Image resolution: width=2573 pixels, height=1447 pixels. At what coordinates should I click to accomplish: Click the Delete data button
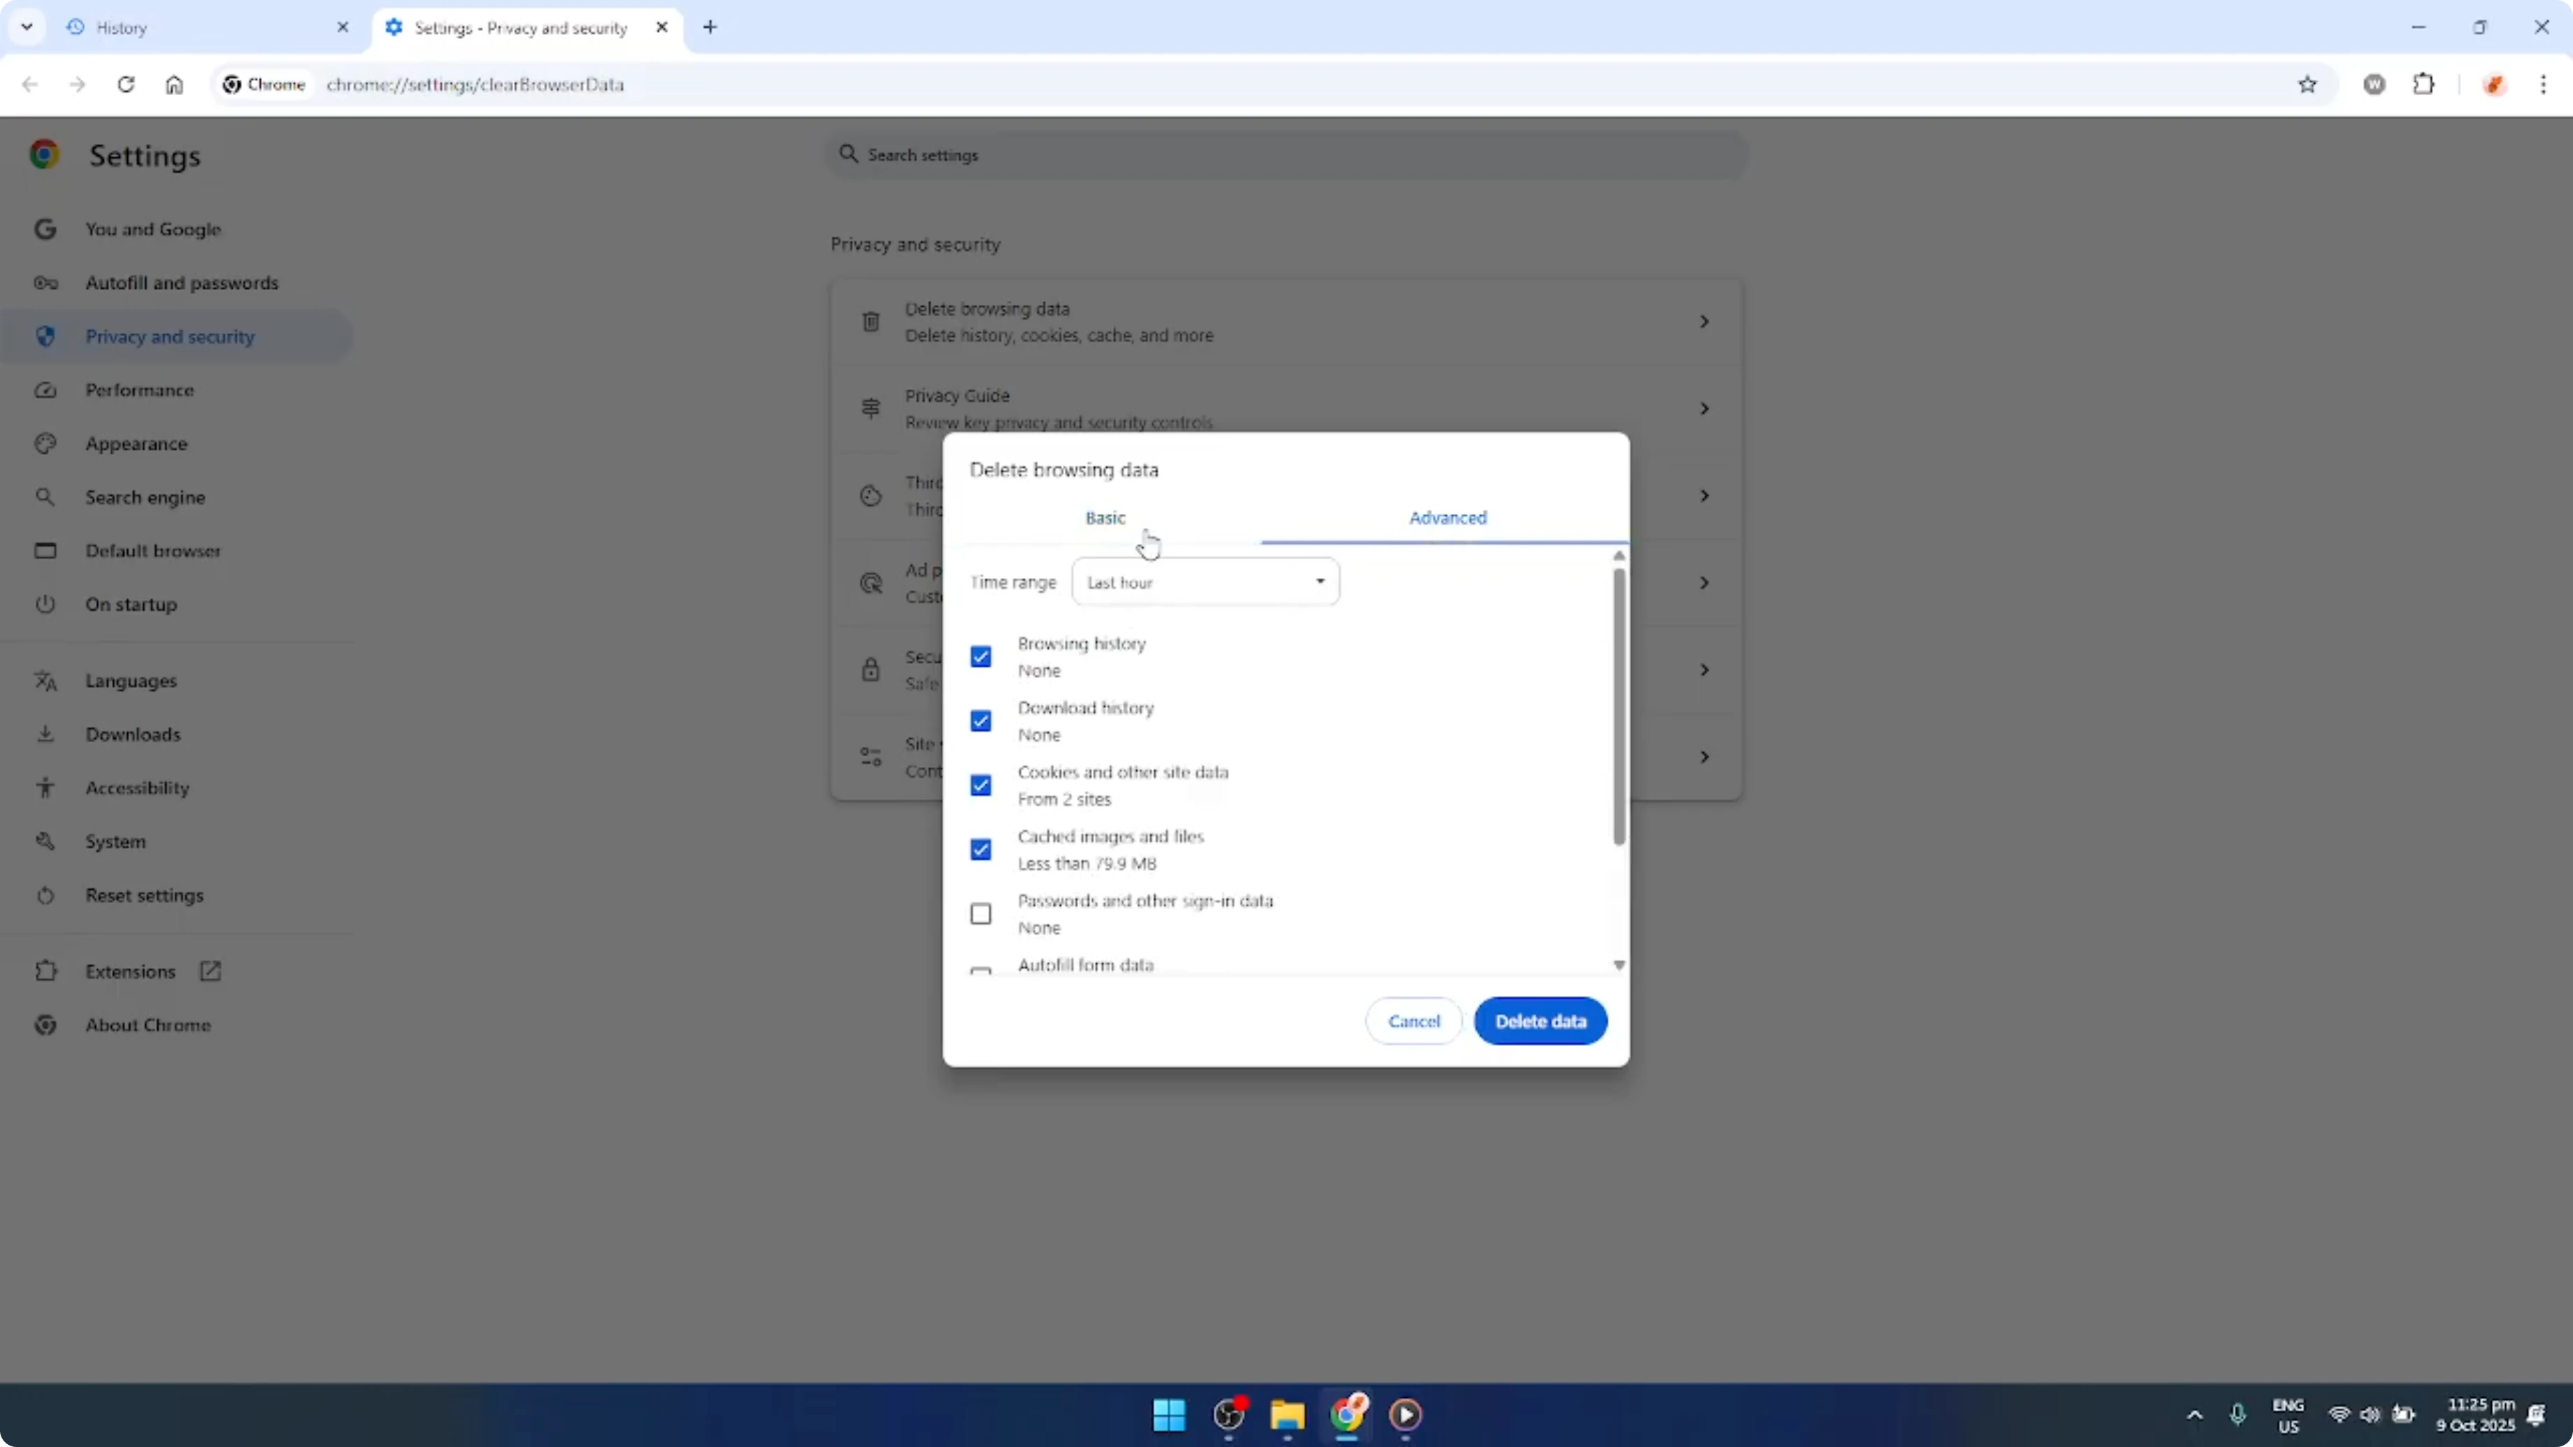pyautogui.click(x=1540, y=1021)
